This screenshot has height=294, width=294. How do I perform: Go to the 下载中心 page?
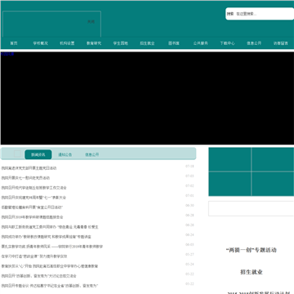[x=227, y=43]
